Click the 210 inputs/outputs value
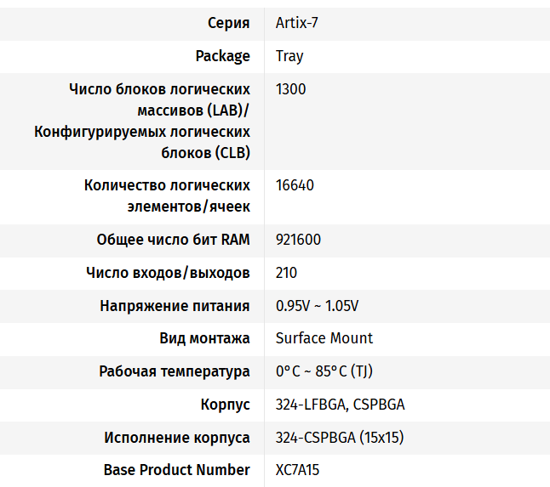 287,273
